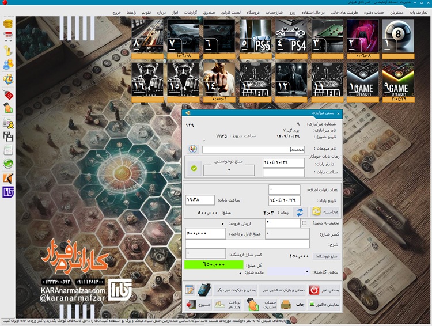432x326 pixels.
Task: Click بستن و بازکردن میز دیگر button
Action: click(x=235, y=290)
